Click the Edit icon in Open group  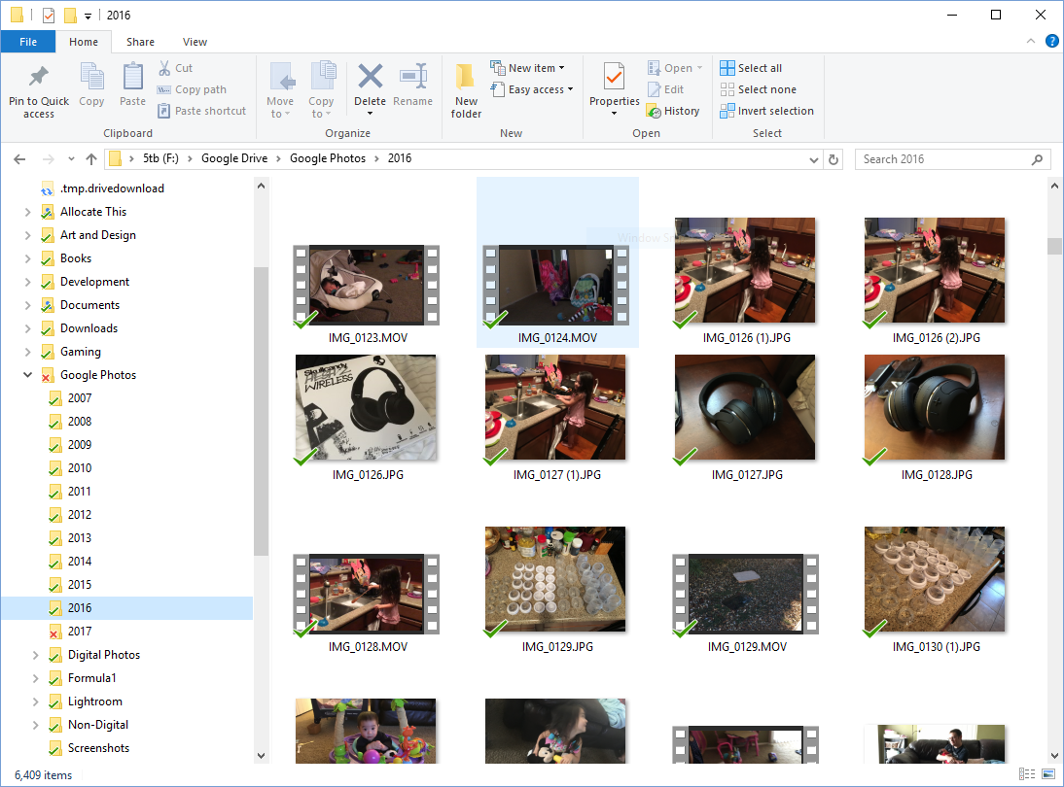(654, 89)
